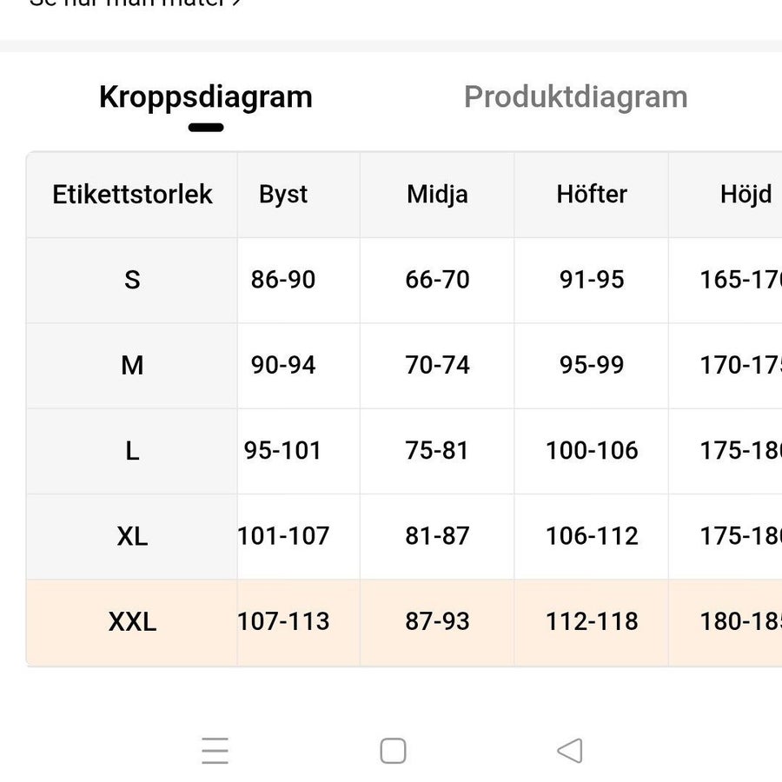Tap the Android home square icon
Viewport: 782px width, 782px height.
click(393, 751)
